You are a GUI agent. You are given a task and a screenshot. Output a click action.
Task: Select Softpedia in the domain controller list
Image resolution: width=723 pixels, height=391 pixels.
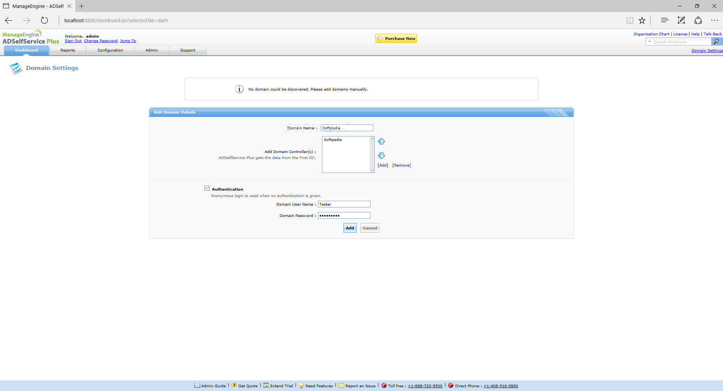[333, 140]
